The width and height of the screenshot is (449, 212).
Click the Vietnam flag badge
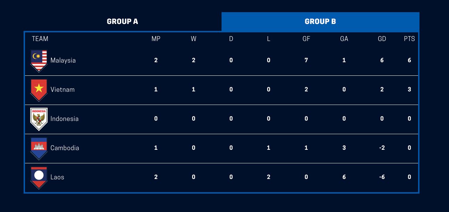tap(39, 90)
